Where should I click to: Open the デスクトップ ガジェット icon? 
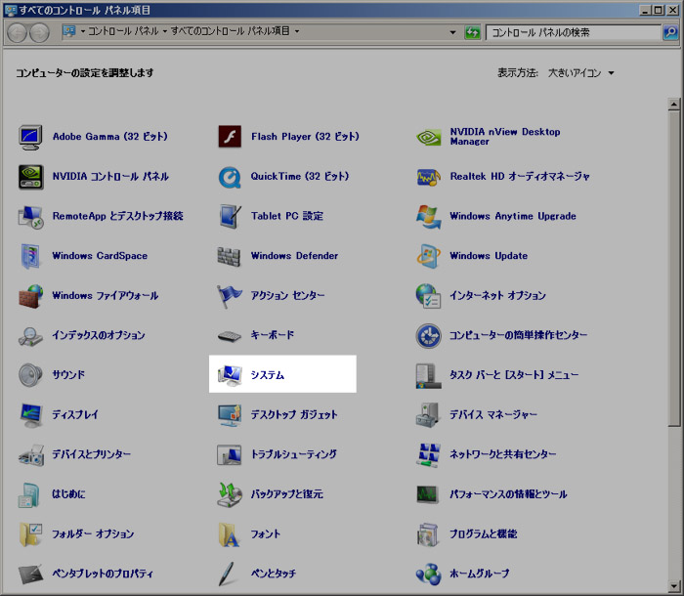[x=230, y=415]
